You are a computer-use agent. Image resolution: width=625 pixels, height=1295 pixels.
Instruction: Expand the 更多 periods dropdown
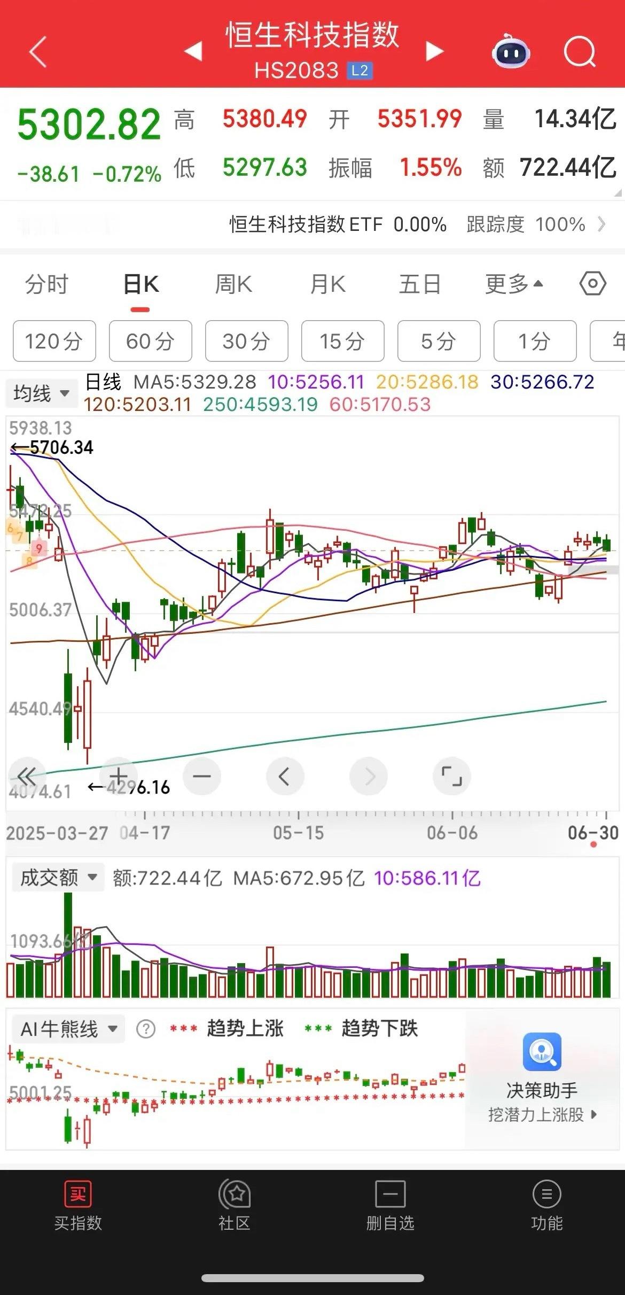514,284
